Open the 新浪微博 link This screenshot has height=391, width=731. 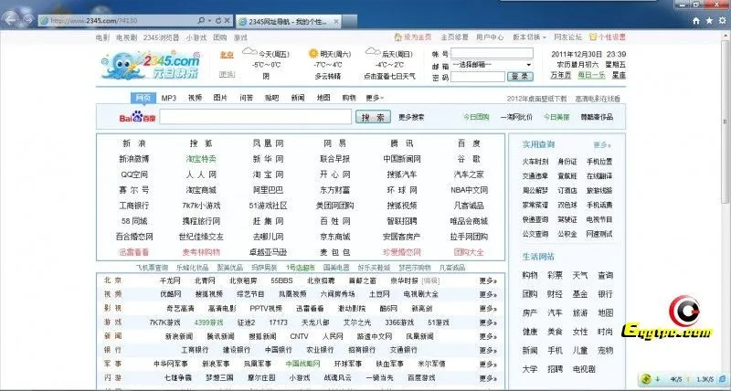134,159
